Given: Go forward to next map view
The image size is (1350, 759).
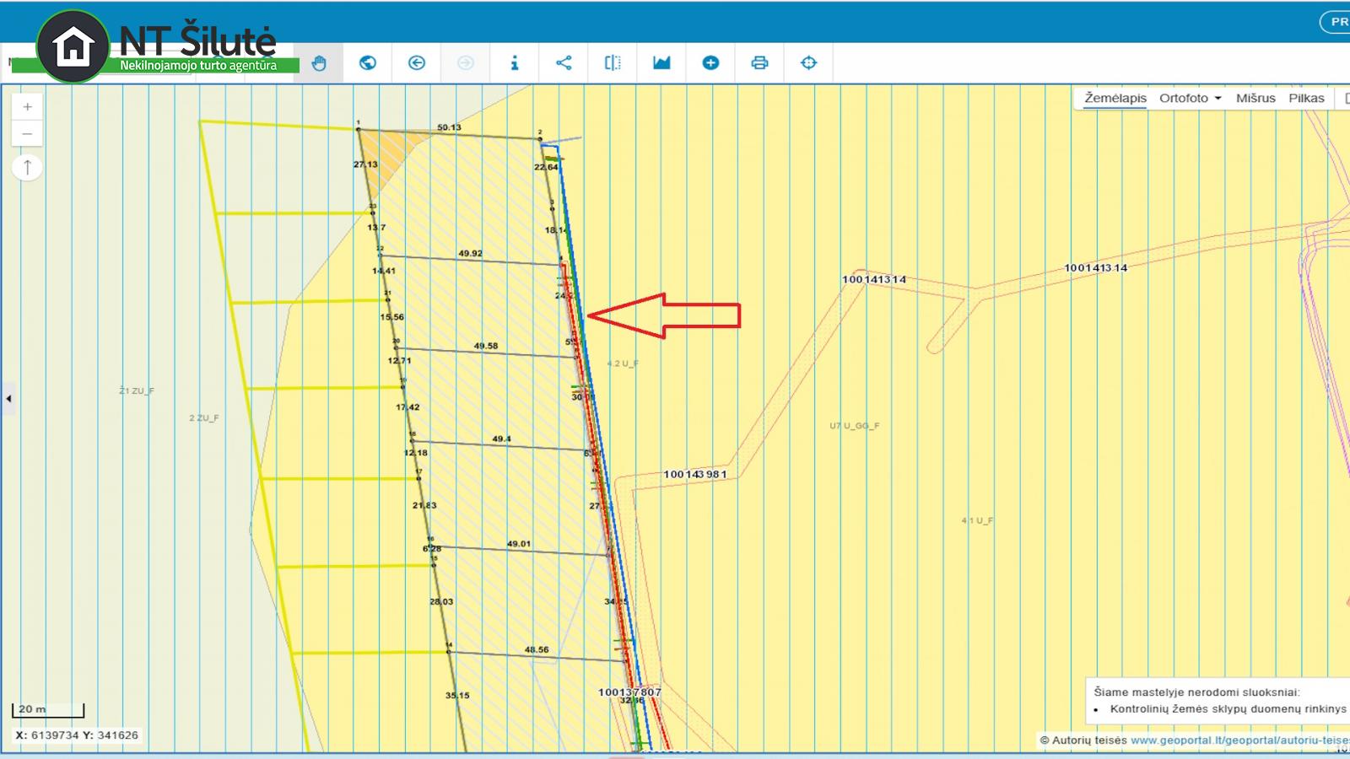Looking at the screenshot, I should [x=466, y=63].
